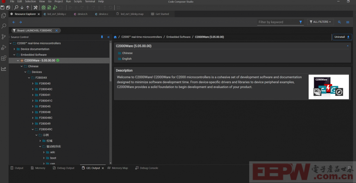Go to home via breadcrumb house icon

pyautogui.click(x=115, y=37)
